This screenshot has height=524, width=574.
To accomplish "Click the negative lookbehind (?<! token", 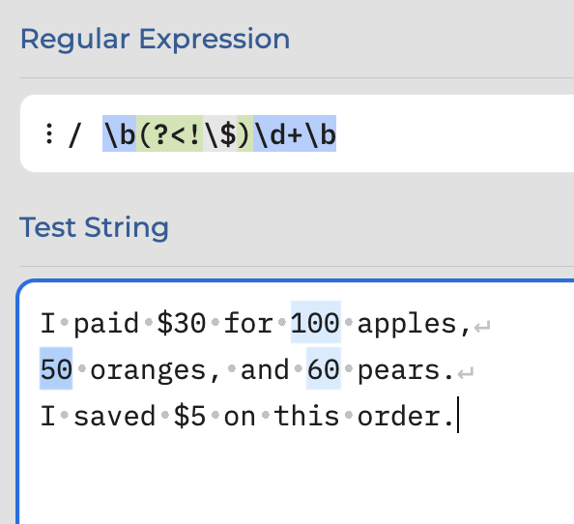I will pyautogui.click(x=169, y=133).
